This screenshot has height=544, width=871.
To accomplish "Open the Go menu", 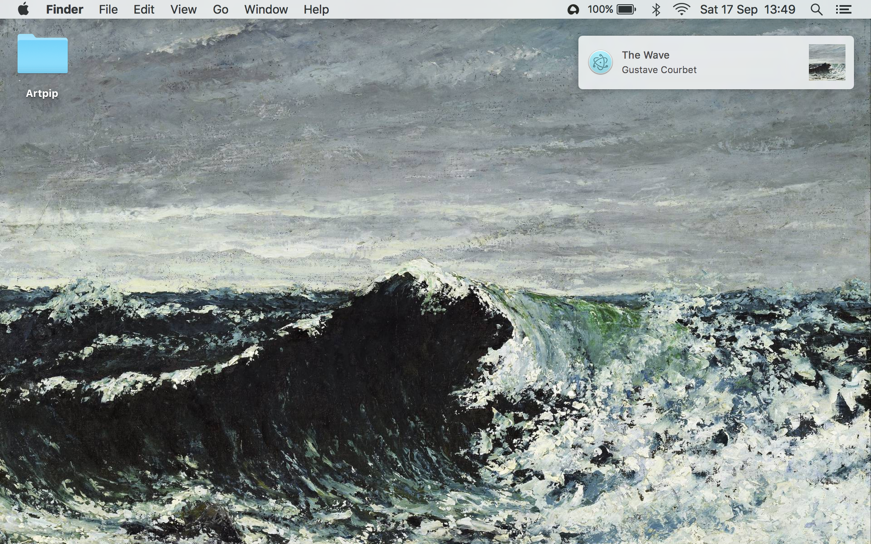I will (x=220, y=9).
